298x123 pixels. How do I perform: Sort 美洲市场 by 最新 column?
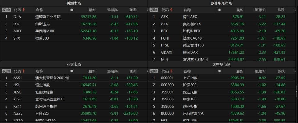pyautogui.click(x=92, y=10)
